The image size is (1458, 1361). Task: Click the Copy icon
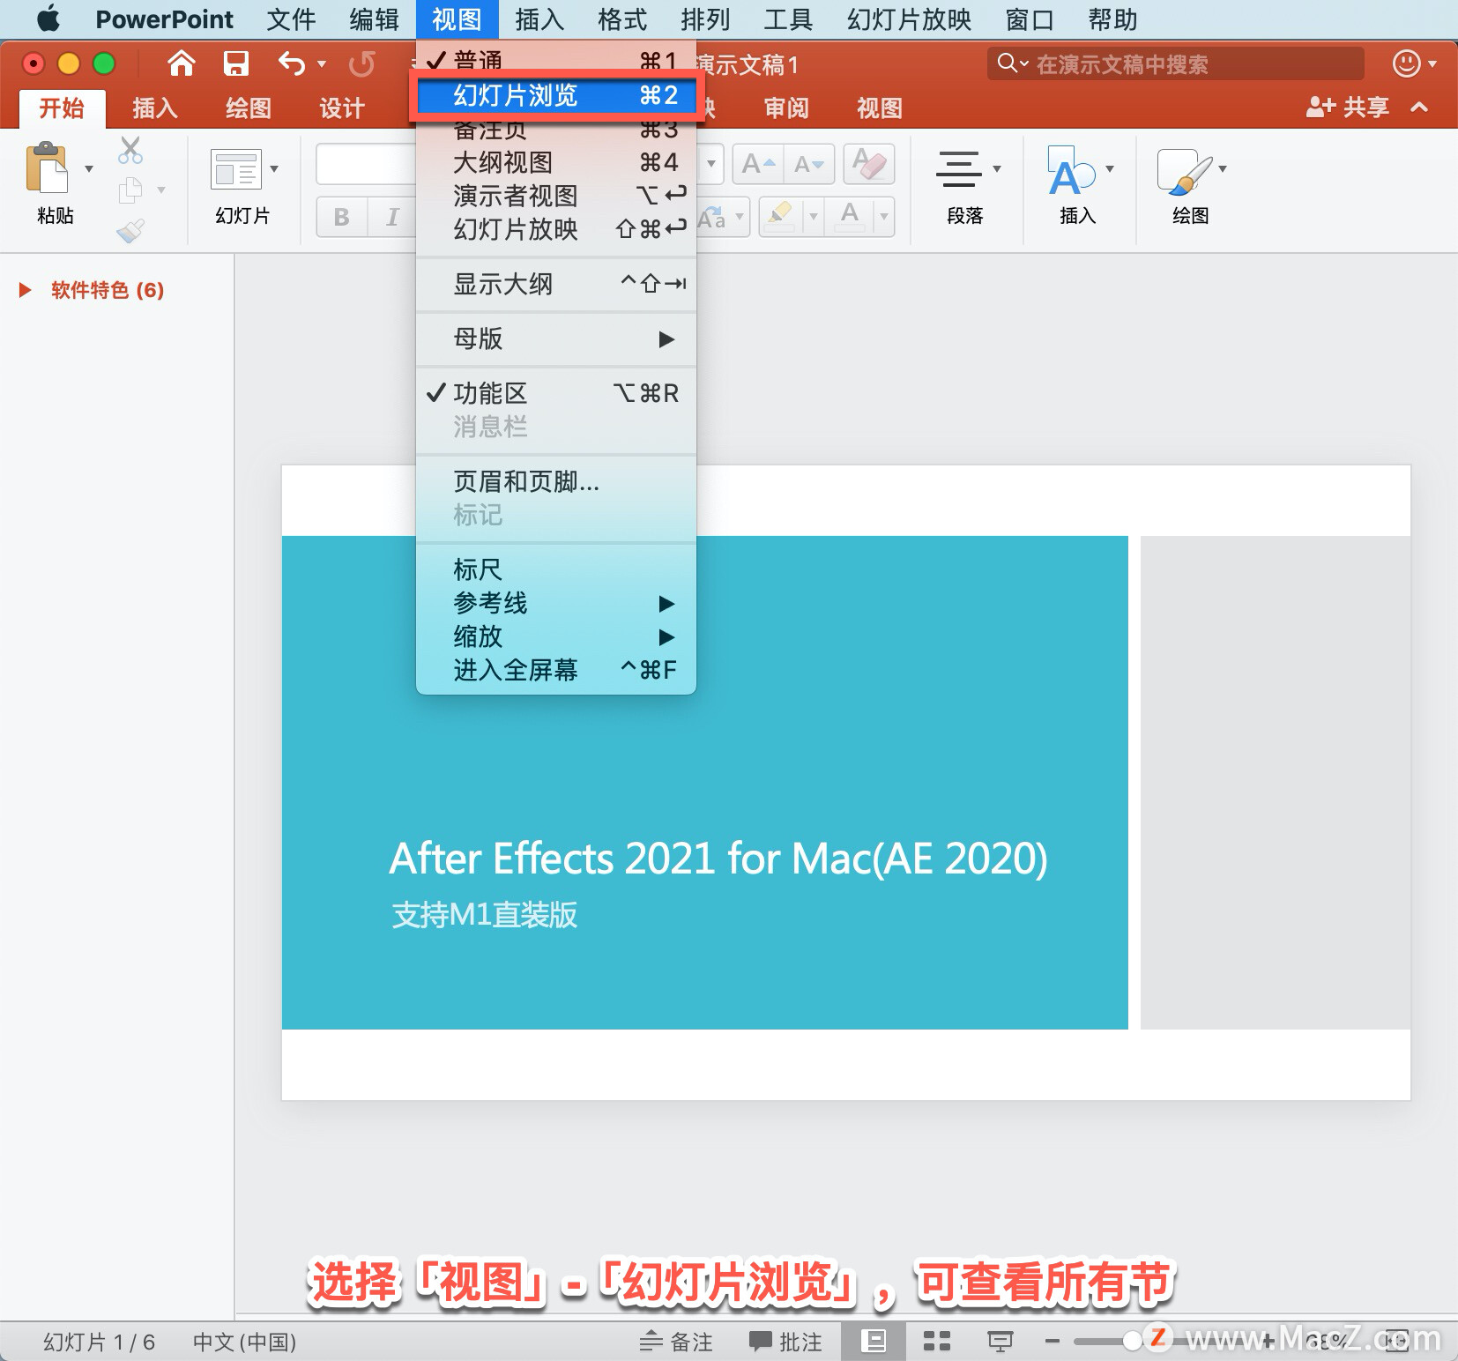(130, 190)
